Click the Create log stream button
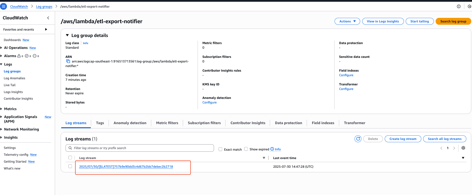Image resolution: width=472 pixels, height=195 pixels. coord(403,139)
